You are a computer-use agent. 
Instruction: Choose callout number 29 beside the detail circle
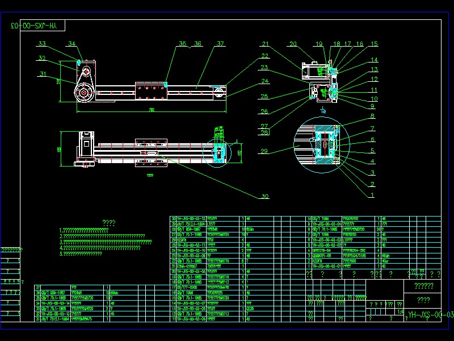pos(264,151)
